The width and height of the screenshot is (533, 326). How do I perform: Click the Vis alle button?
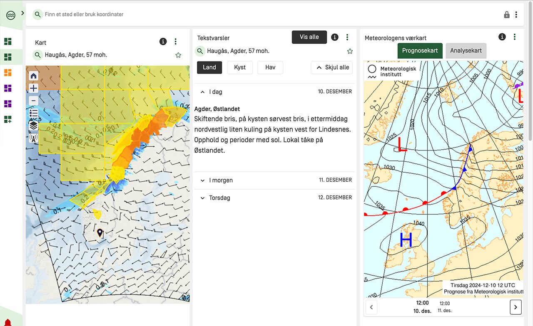(309, 37)
